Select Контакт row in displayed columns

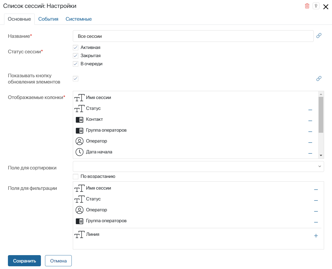click(x=196, y=119)
